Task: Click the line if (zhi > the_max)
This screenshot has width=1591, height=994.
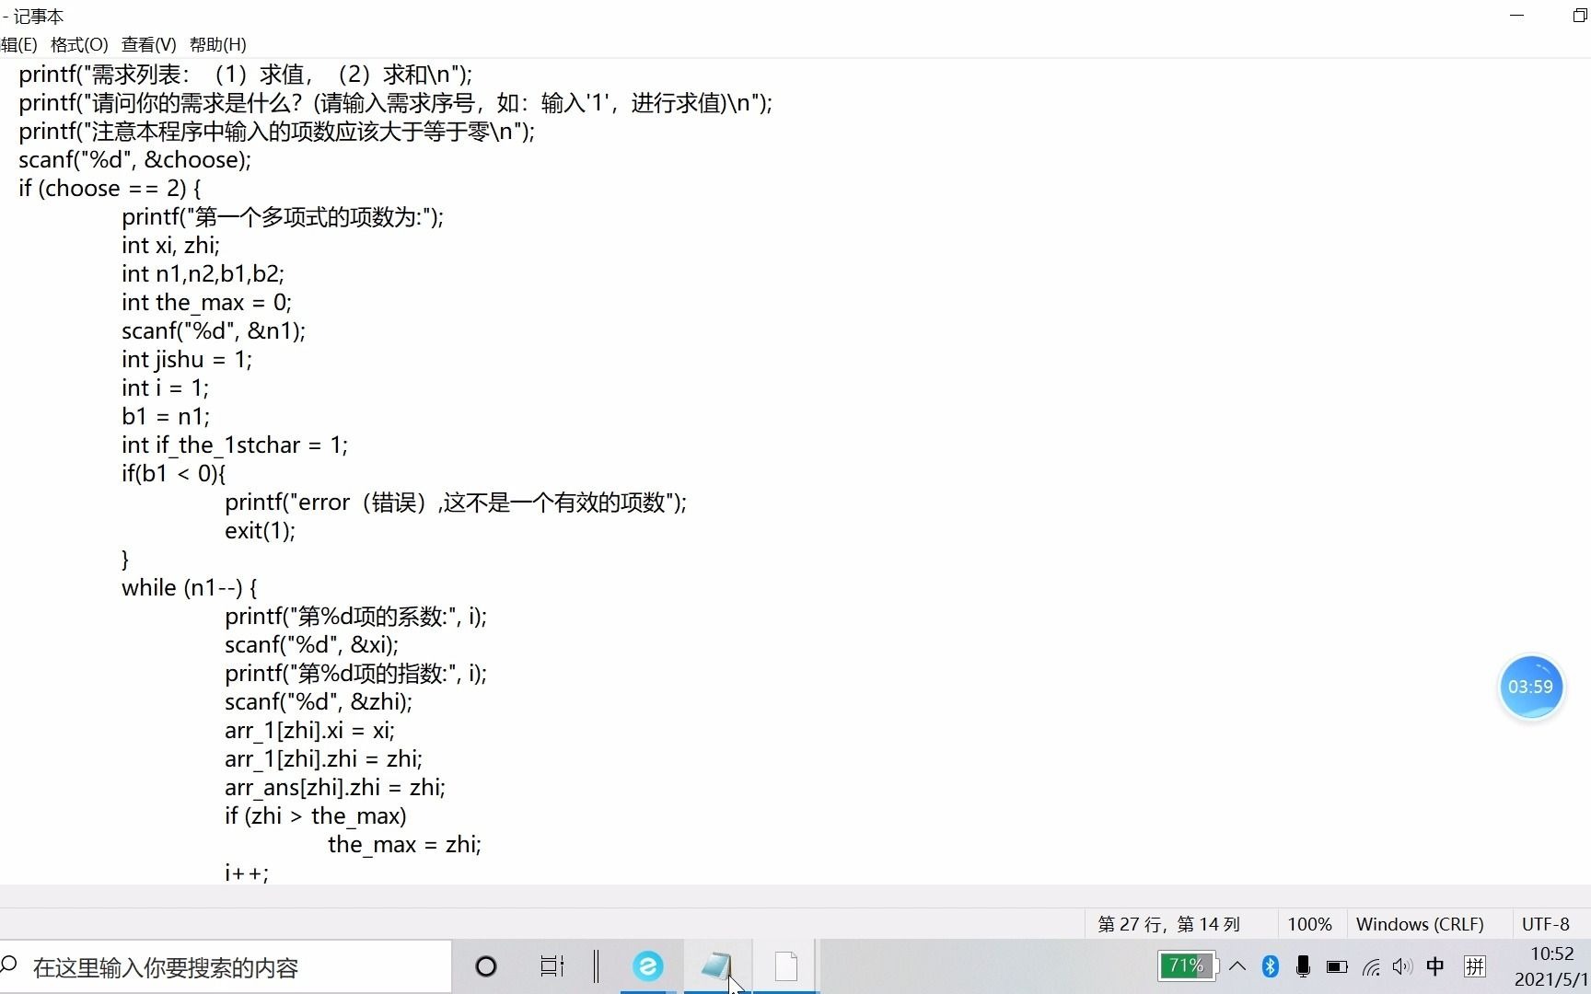Action: pyautogui.click(x=316, y=815)
